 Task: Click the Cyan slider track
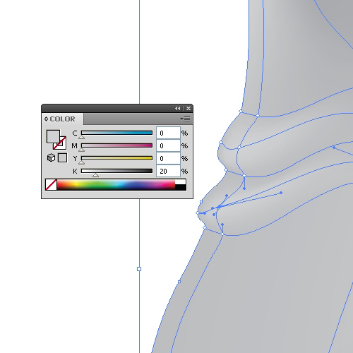[x=116, y=133]
